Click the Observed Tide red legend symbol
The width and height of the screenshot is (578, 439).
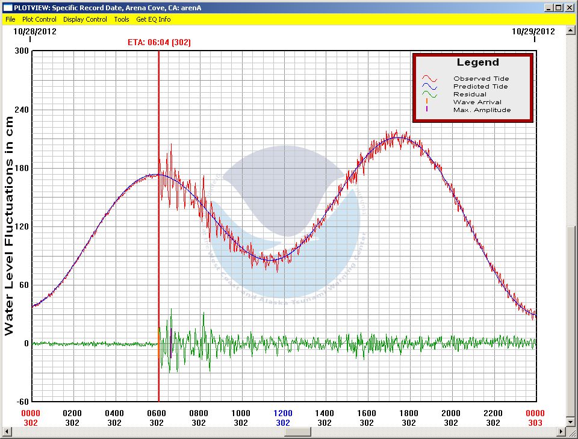(429, 78)
